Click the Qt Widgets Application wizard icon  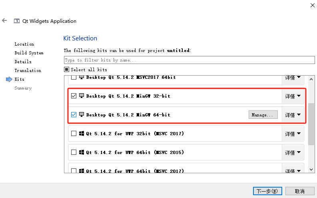point(17,21)
